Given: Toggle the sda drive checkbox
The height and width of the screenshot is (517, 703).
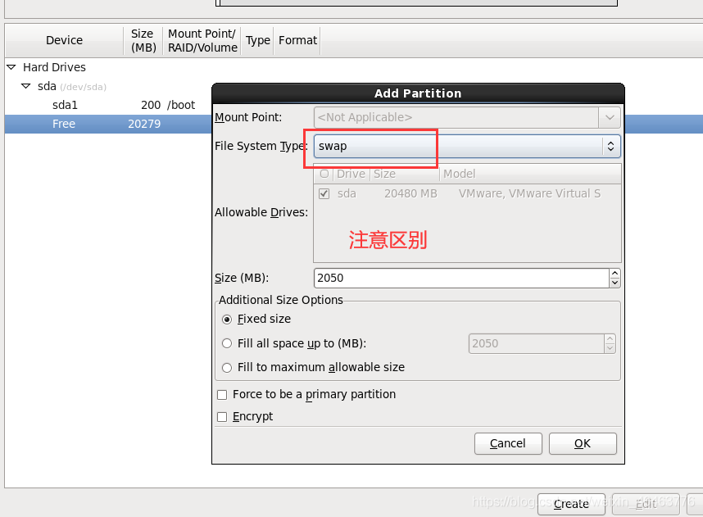Looking at the screenshot, I should click(324, 193).
